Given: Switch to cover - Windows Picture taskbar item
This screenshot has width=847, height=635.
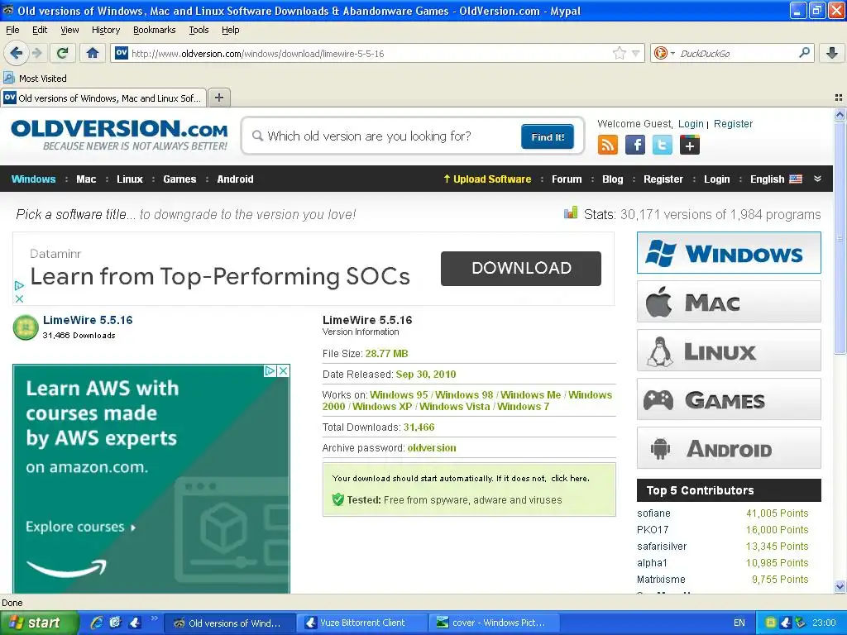Looking at the screenshot, I should click(494, 623).
